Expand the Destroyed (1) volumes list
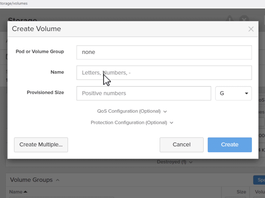 coord(174,162)
